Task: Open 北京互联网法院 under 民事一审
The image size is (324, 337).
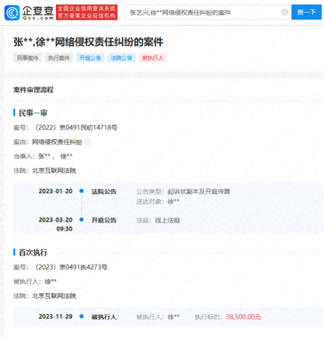Action: pyautogui.click(x=54, y=170)
